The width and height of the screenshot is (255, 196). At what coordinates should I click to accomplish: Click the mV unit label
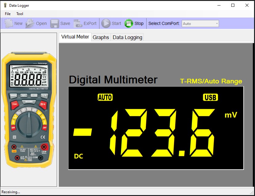click(x=231, y=115)
